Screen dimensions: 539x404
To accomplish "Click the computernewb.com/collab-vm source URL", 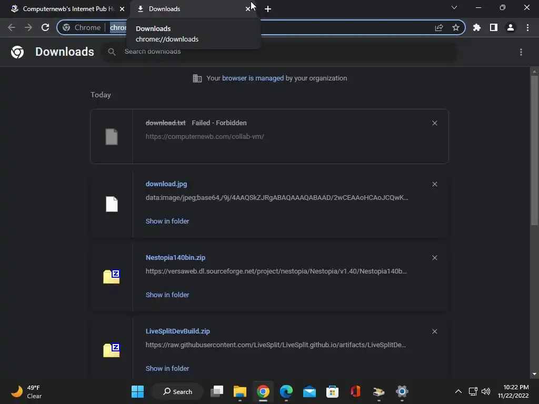I will pos(205,136).
